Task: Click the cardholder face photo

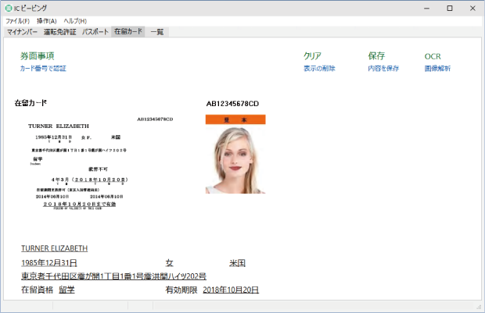Action: 235,159
